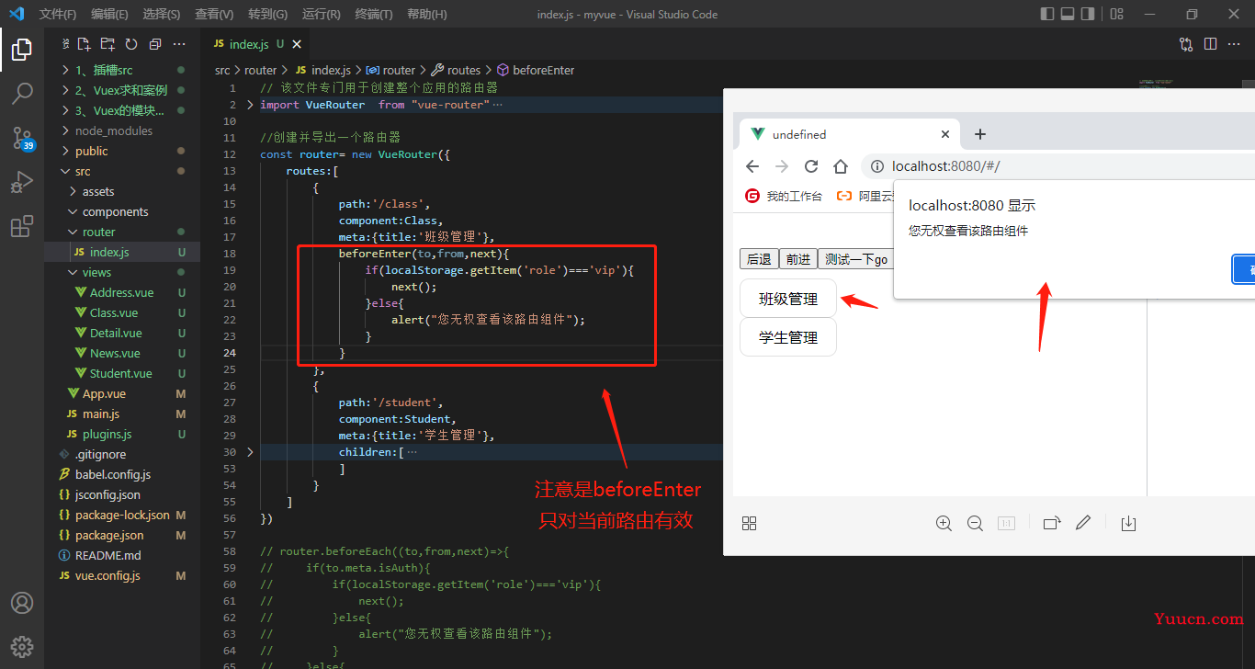Open vue.config.js in the file tree
The image size is (1255, 669).
click(x=122, y=575)
